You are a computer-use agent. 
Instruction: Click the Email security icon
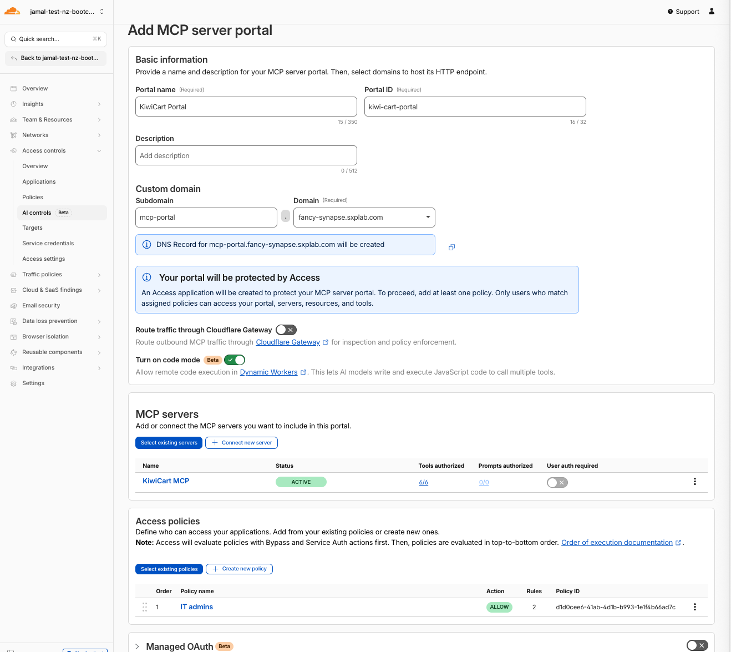(14, 306)
